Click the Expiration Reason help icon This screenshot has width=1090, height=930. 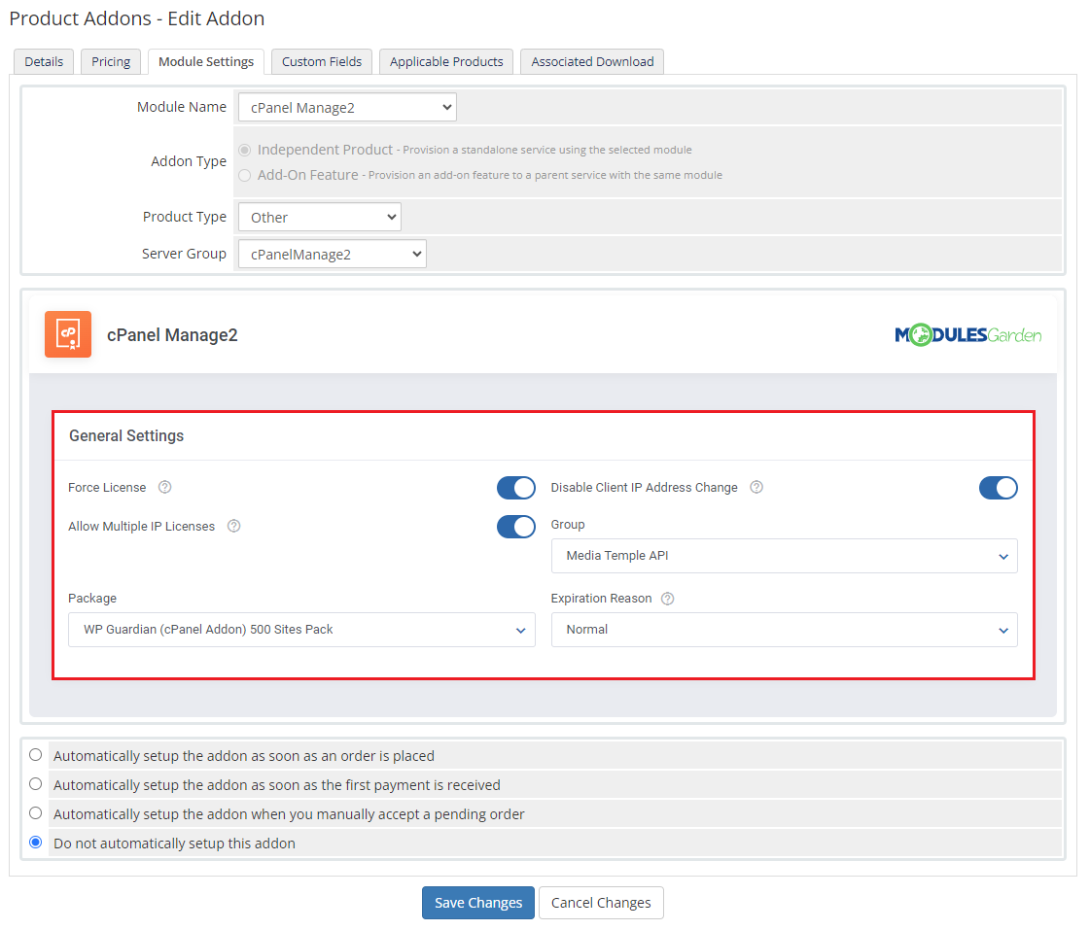(x=667, y=598)
